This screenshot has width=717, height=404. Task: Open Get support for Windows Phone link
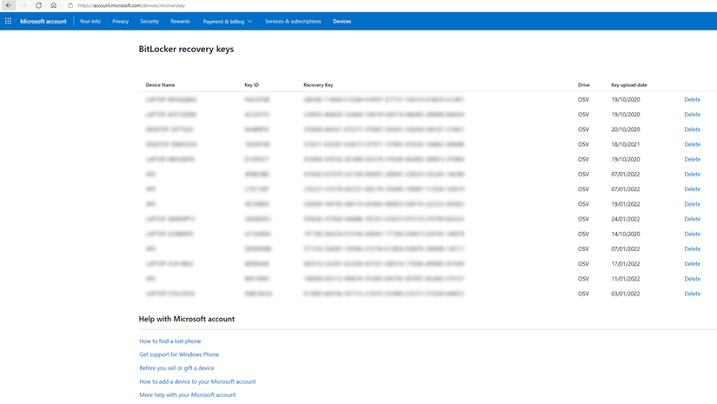tap(179, 354)
